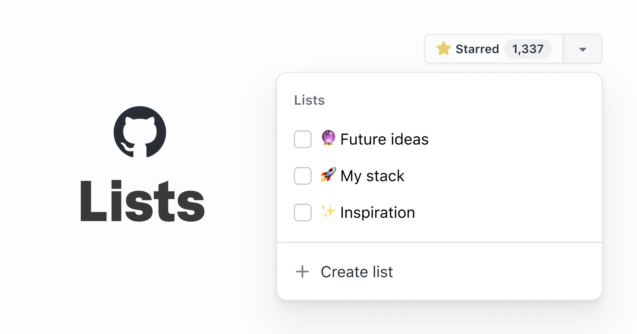This screenshot has width=637, height=334.
Task: Enable the My stack checkbox
Action: click(x=303, y=176)
